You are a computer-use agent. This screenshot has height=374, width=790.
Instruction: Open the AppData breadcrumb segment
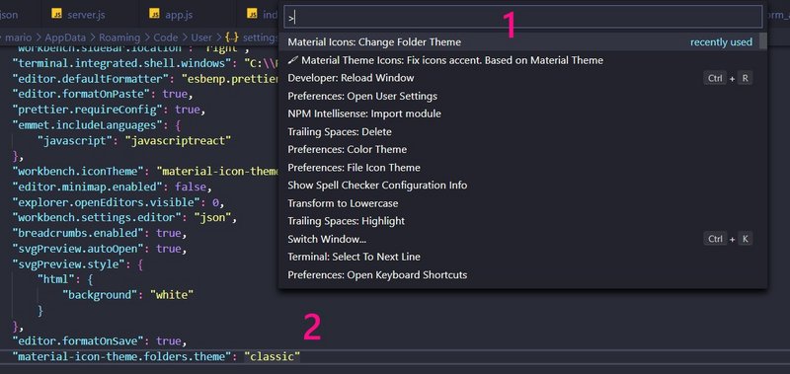65,37
